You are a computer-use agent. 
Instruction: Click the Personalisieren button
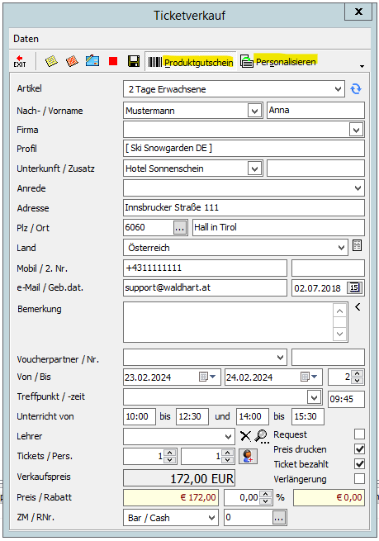[x=278, y=62]
